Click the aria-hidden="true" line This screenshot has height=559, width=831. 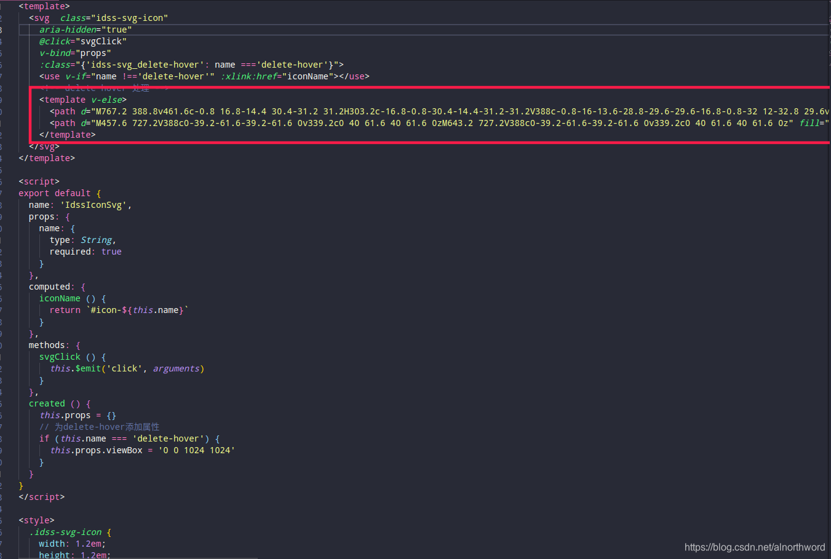point(85,30)
